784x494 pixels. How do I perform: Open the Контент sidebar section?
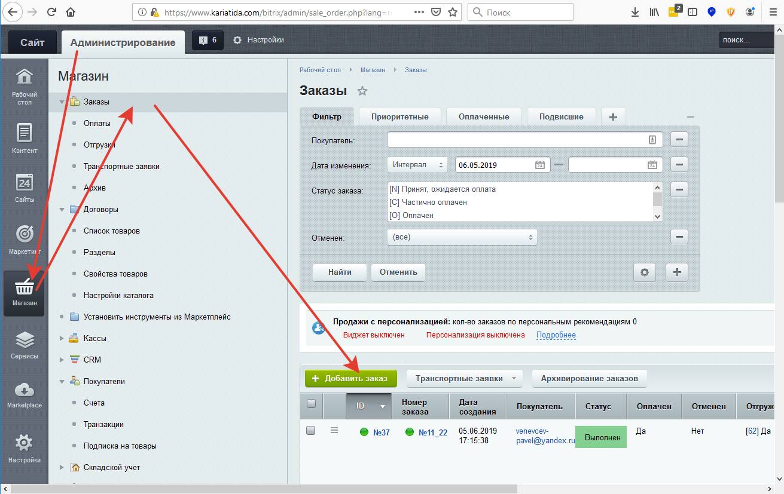24,137
